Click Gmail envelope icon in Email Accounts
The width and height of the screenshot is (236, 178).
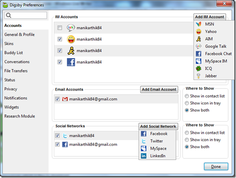tap(65, 99)
